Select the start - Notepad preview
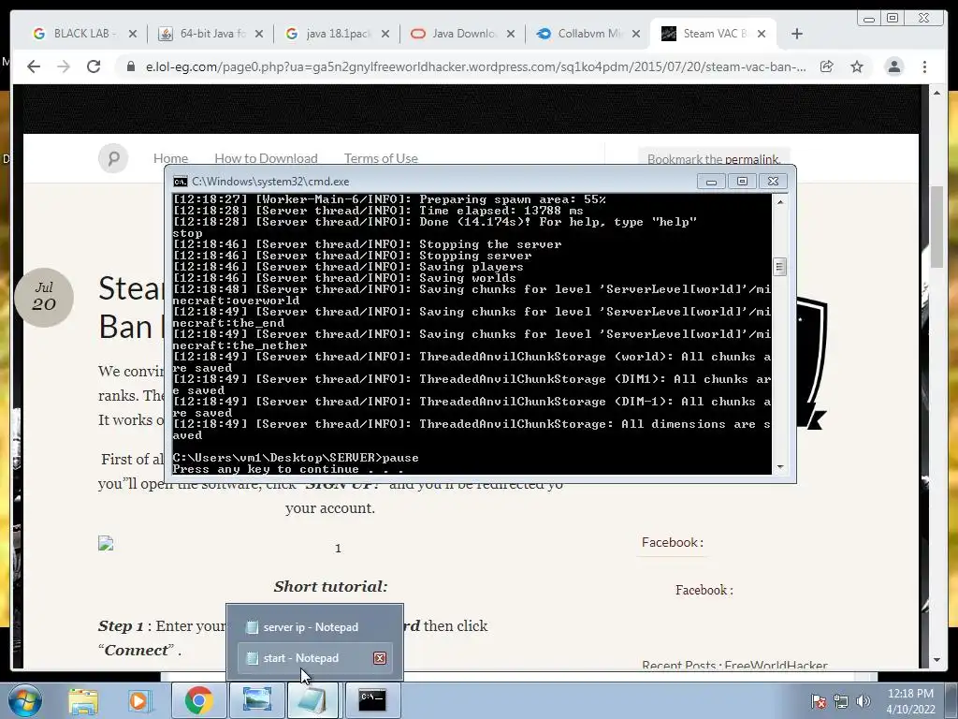Screen dimensions: 958x719 pos(314,658)
